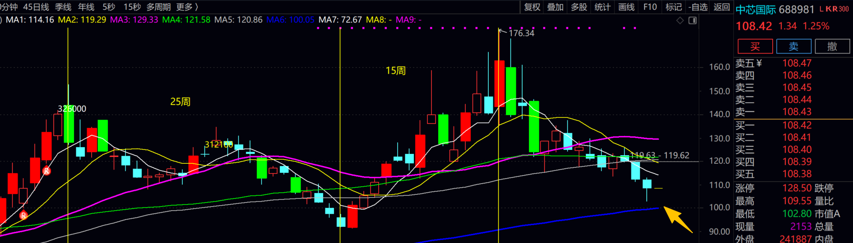Select the 卖三 108.45 ask row
This screenshot has height=243, width=853.
pos(793,88)
